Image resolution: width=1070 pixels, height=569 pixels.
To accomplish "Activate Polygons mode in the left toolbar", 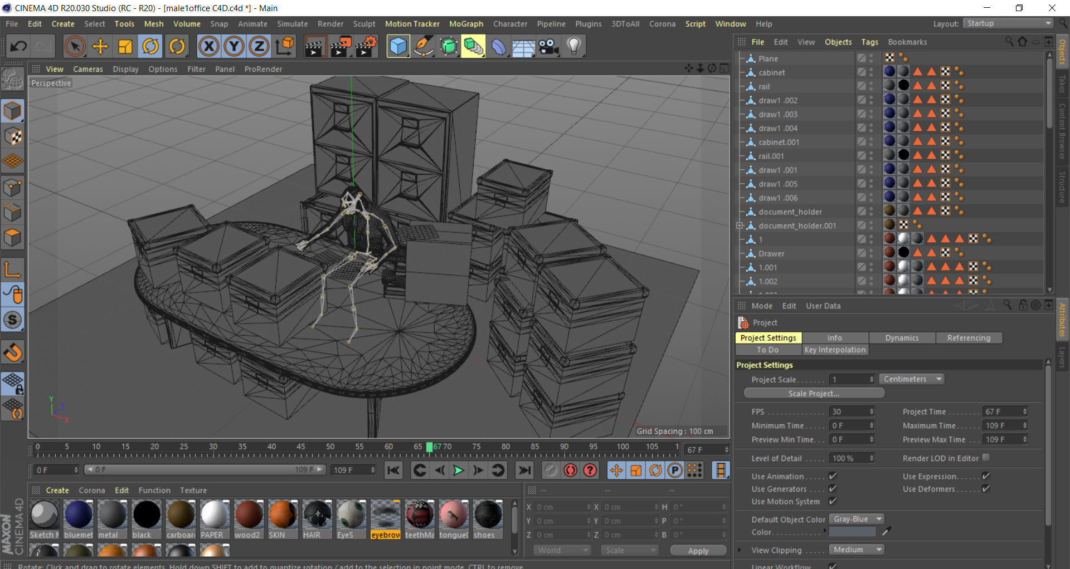I will [x=12, y=238].
